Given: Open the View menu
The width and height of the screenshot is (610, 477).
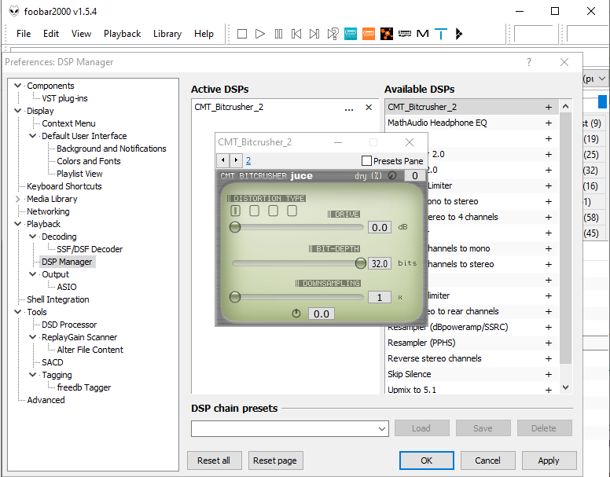Looking at the screenshot, I should [x=81, y=34].
